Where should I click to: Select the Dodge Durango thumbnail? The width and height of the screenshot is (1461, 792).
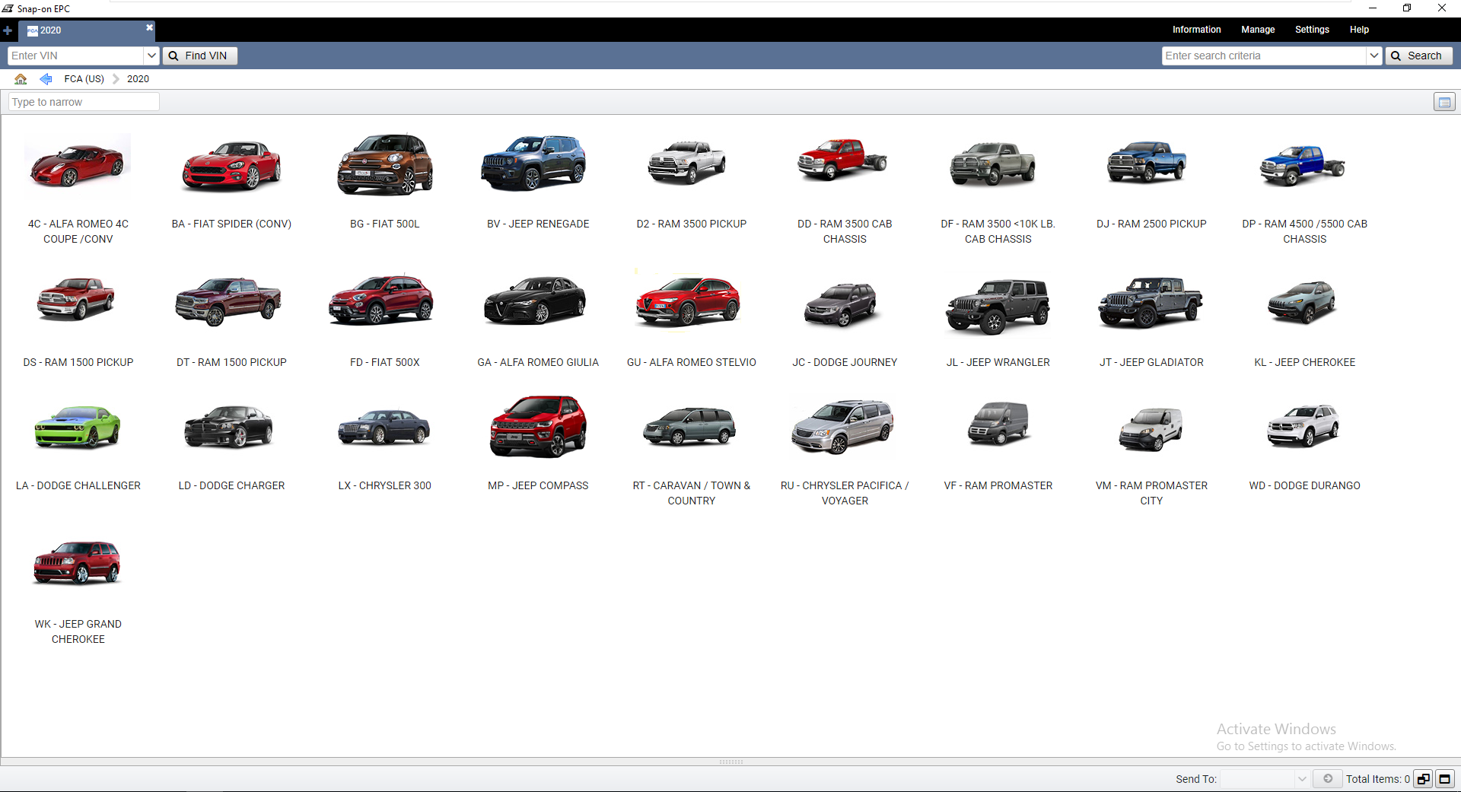[x=1303, y=425]
